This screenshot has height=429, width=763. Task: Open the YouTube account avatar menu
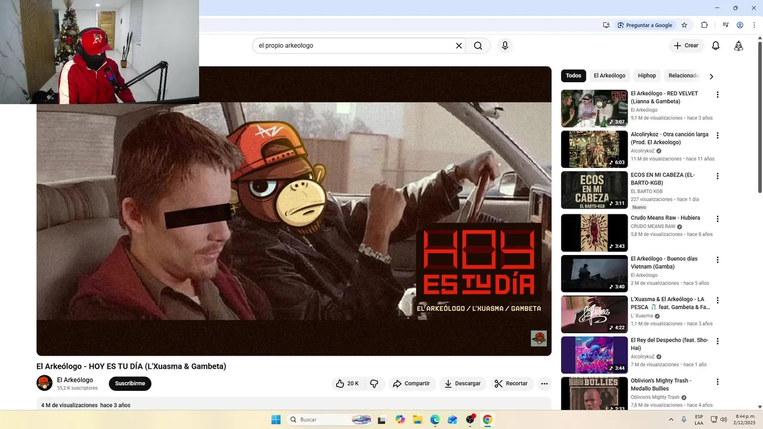tap(739, 46)
